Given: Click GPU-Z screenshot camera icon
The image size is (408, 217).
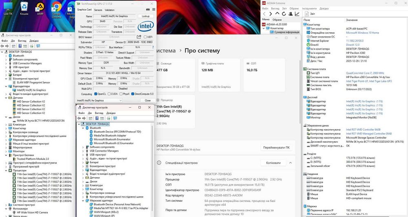Looking at the screenshot, I should tap(148, 10).
